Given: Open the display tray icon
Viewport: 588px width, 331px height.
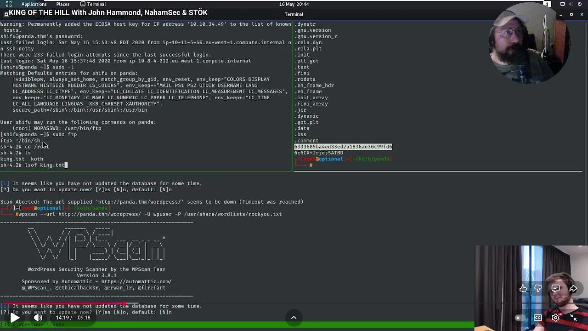Looking at the screenshot, I should click(563, 4).
